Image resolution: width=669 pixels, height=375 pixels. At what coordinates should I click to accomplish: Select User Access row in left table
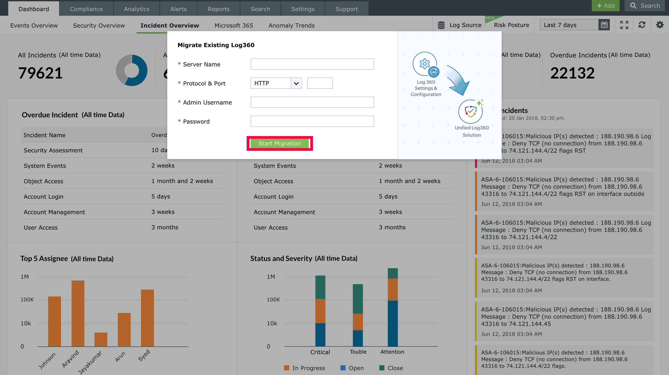(122, 228)
